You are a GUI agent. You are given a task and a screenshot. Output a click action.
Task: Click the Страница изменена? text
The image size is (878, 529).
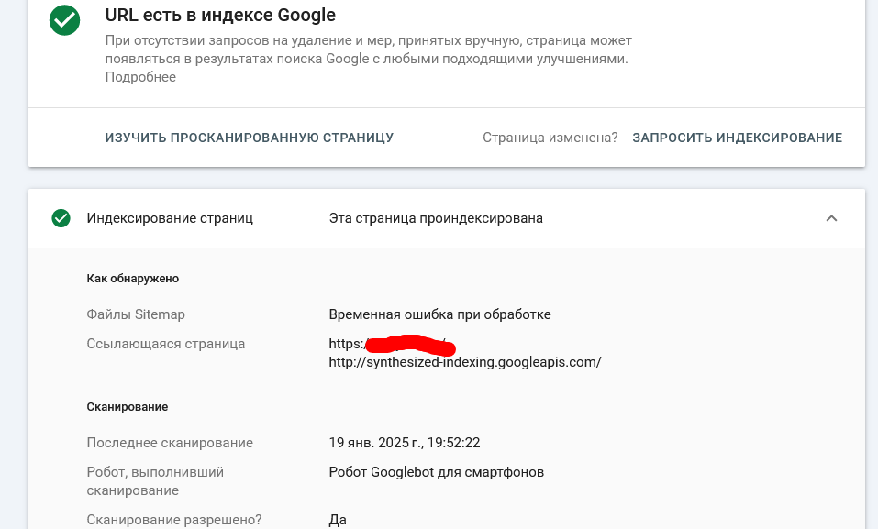550,138
